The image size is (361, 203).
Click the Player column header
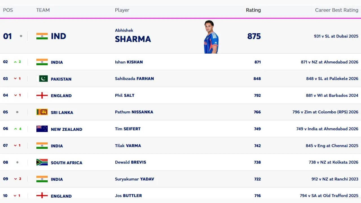122,10
